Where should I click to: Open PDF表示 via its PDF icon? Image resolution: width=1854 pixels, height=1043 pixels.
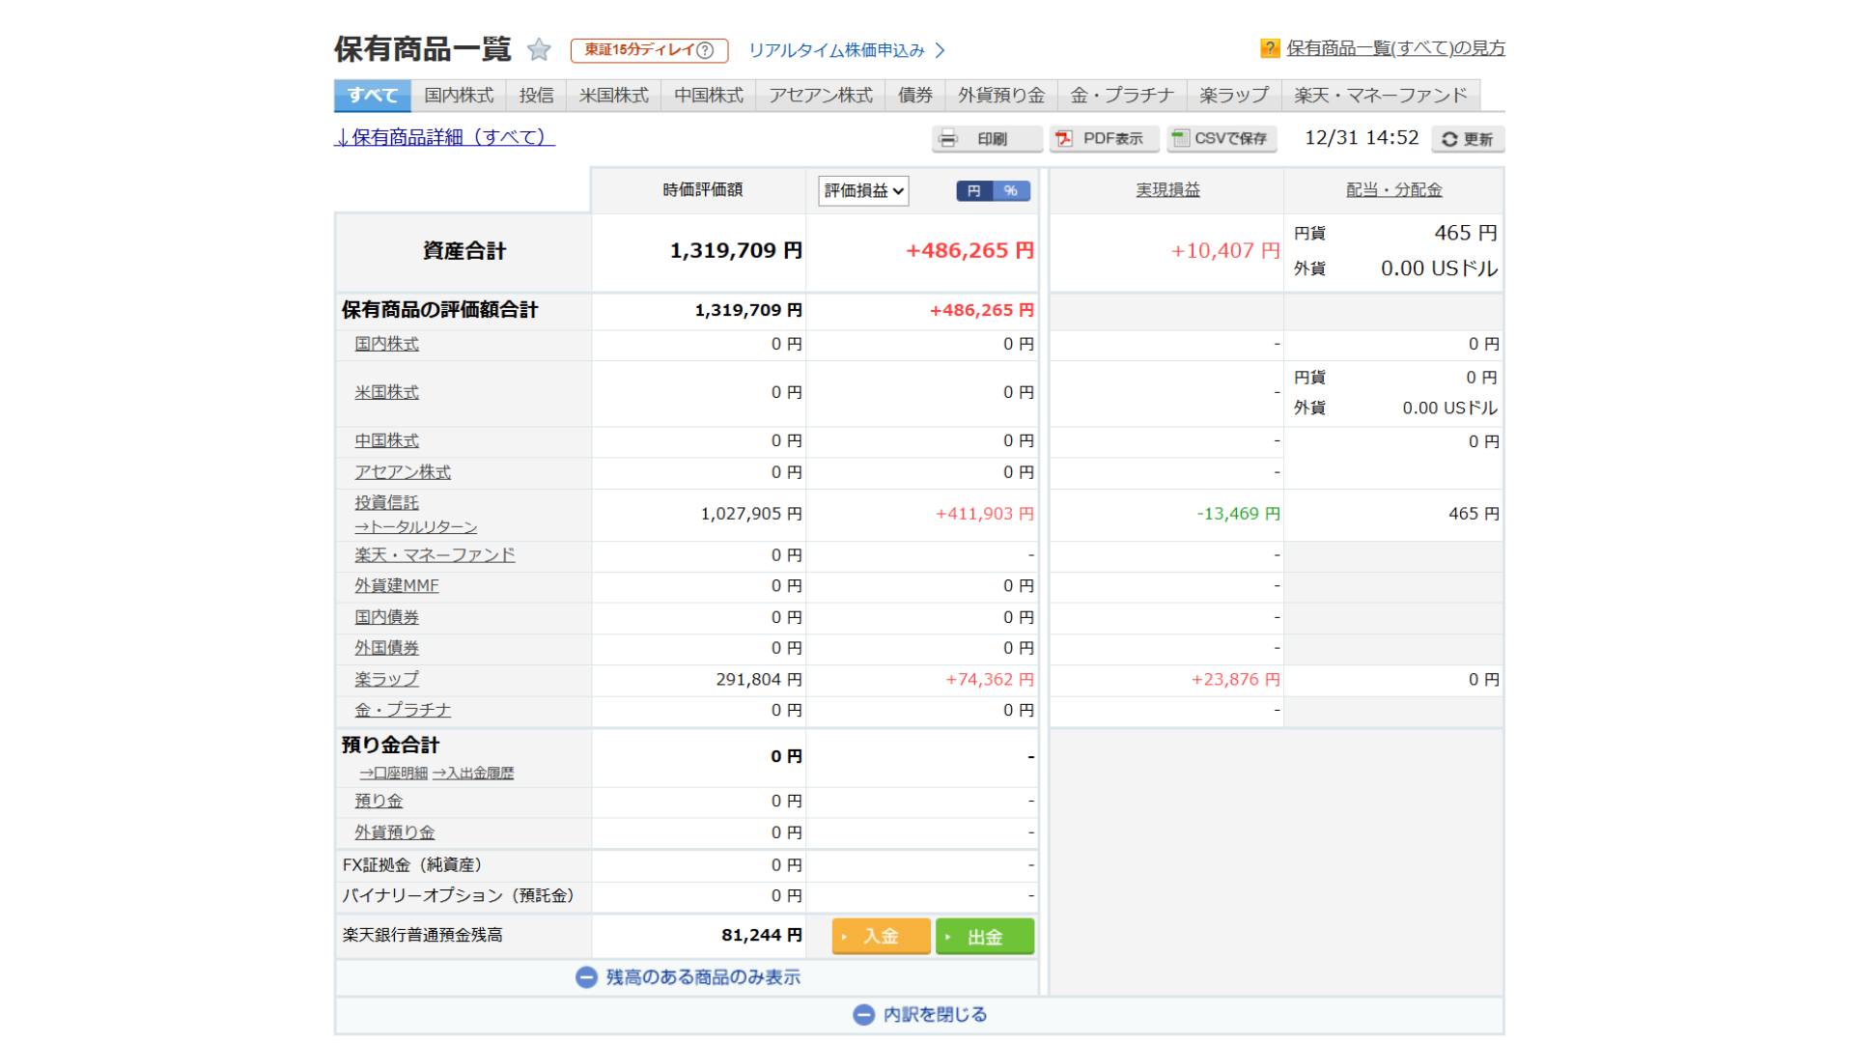[x=1064, y=139]
